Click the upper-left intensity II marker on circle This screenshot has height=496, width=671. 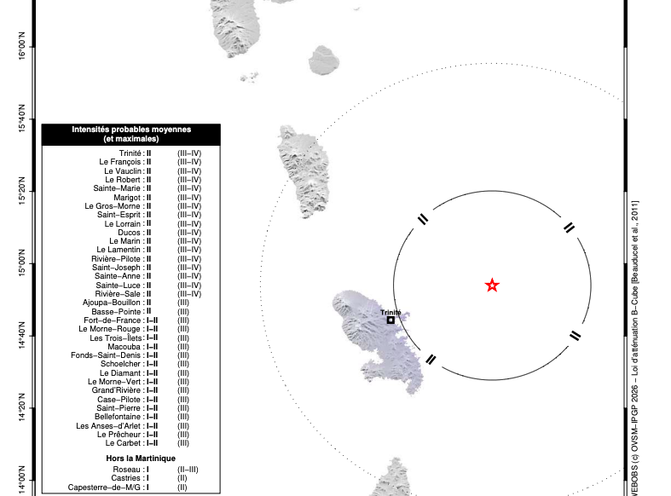click(423, 220)
